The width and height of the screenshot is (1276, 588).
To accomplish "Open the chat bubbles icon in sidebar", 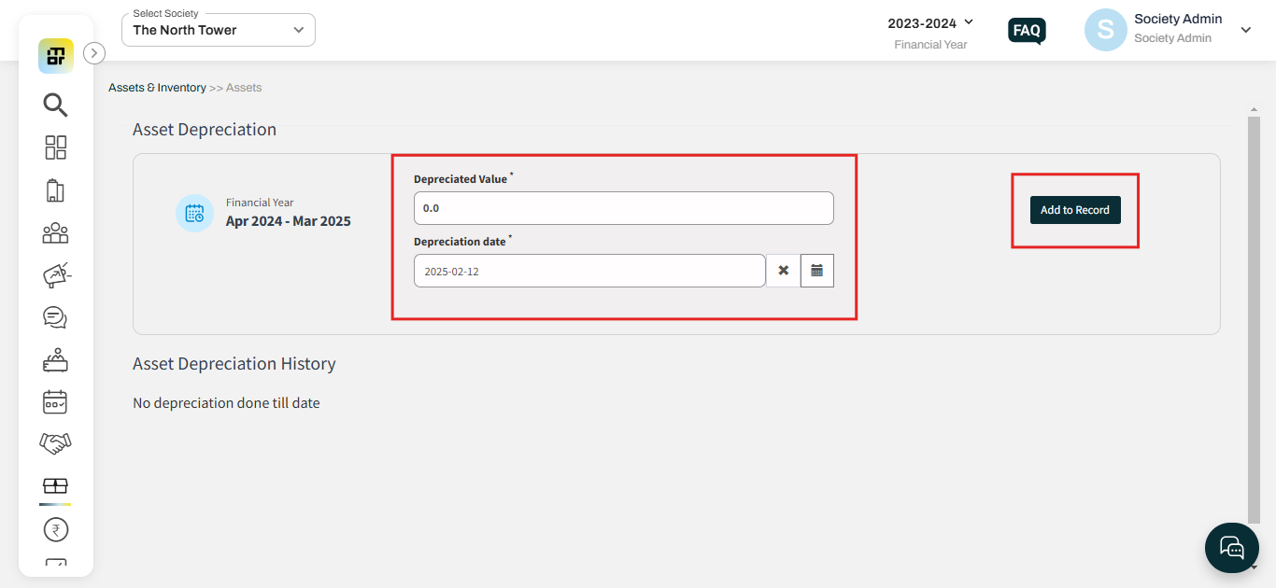I will click(x=55, y=317).
